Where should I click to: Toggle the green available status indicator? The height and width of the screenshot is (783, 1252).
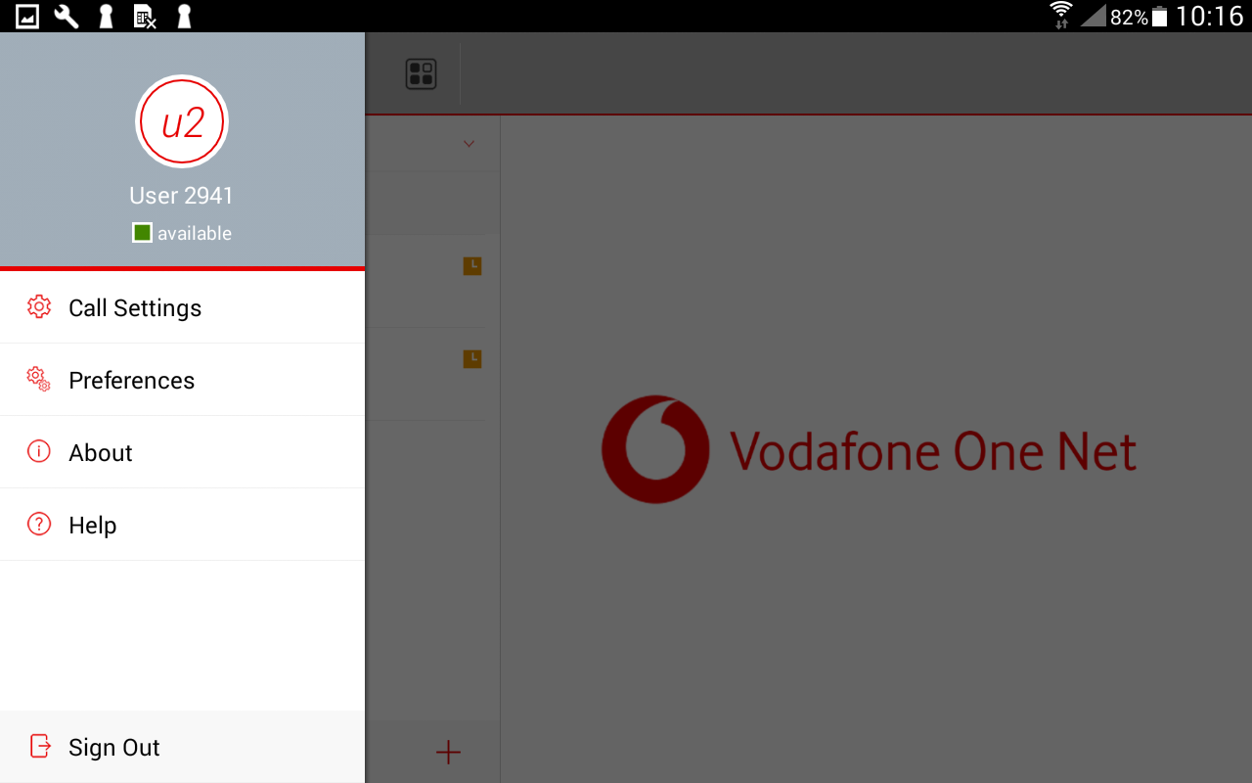pos(142,233)
